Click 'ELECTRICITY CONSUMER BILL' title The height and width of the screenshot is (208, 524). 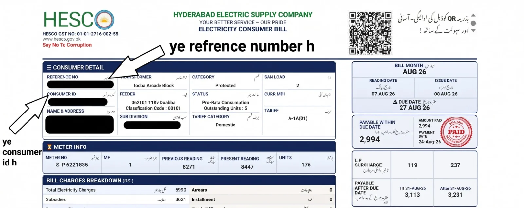(243, 29)
